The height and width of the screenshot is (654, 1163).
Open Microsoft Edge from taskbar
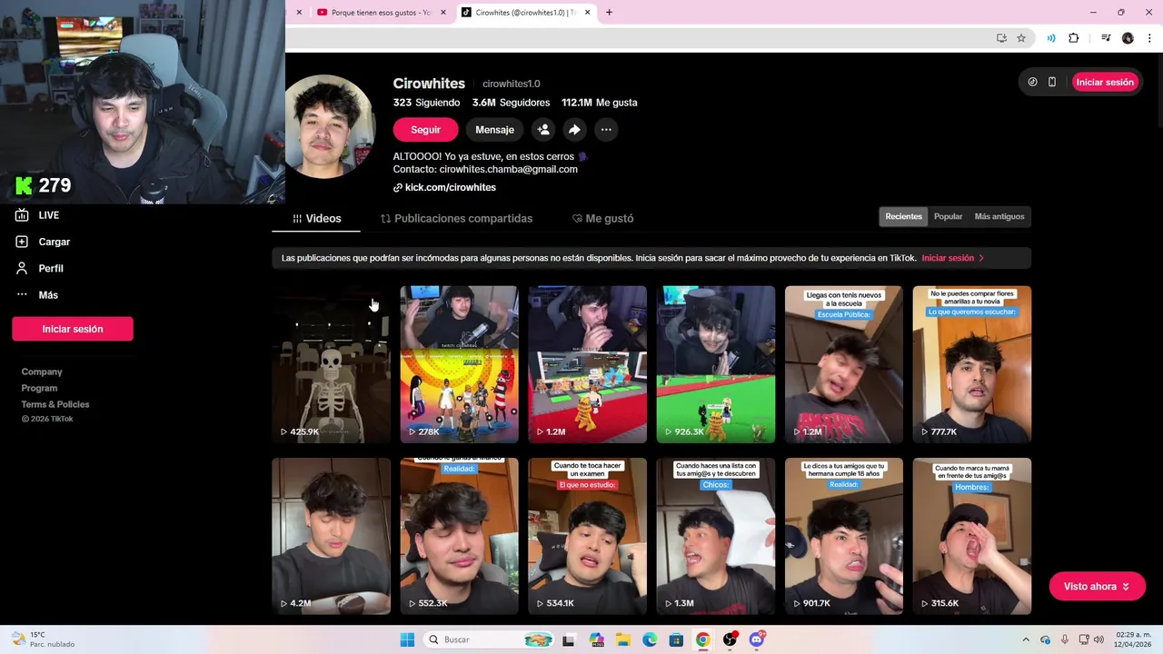650,639
